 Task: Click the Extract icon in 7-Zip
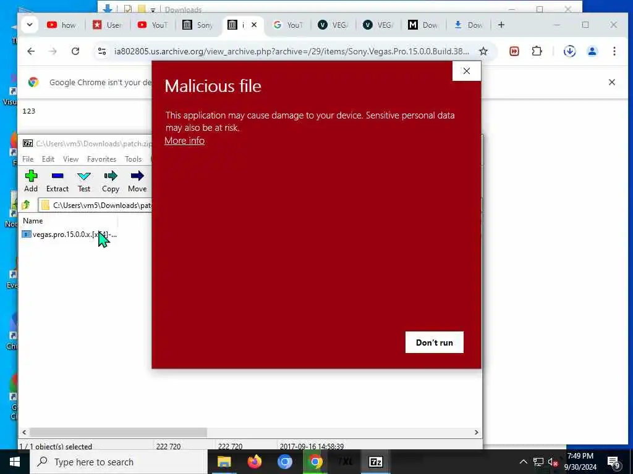point(57,181)
